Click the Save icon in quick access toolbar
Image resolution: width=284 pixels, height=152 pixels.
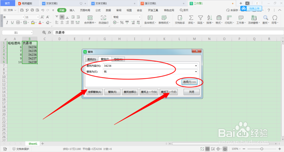(22, 10)
